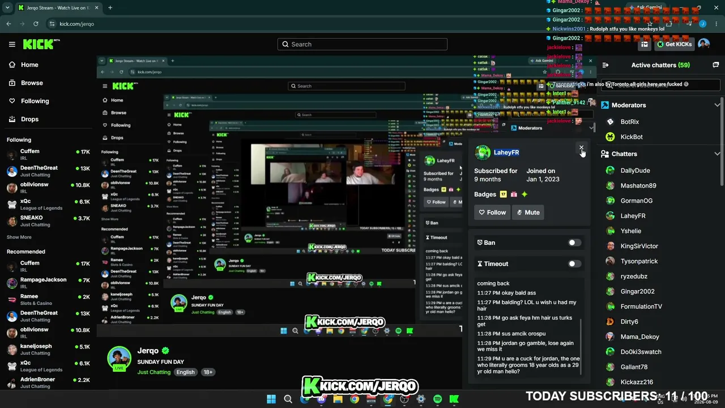
Task: Open Drops in the sidebar
Action: pyautogui.click(x=29, y=119)
